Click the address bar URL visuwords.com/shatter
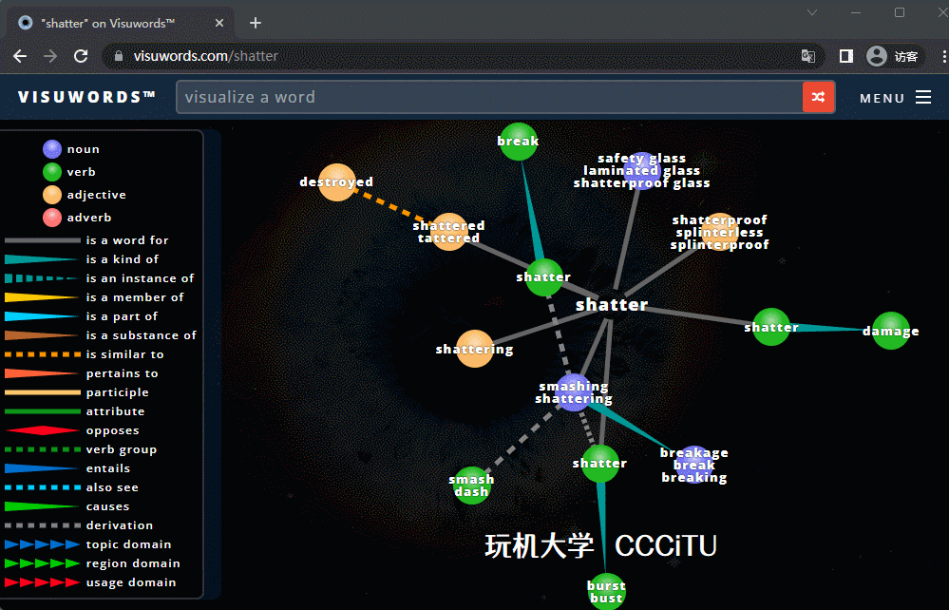Viewport: 949px width, 610px height. click(x=206, y=56)
